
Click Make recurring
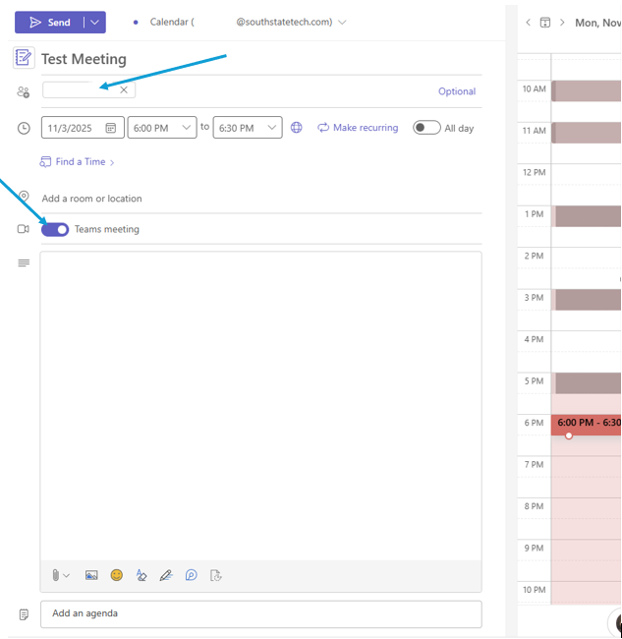(358, 128)
